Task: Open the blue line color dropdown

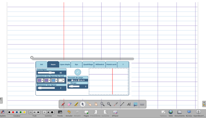Action: [x=54, y=80]
